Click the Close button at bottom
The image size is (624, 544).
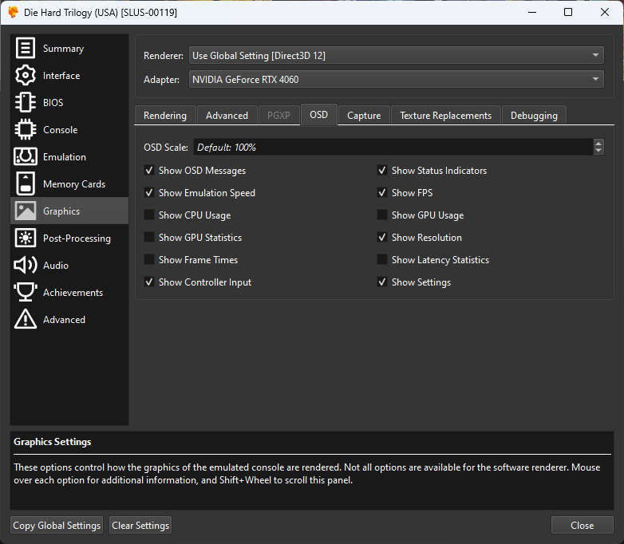point(583,526)
